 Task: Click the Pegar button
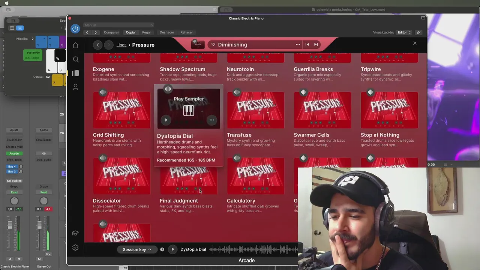(147, 33)
